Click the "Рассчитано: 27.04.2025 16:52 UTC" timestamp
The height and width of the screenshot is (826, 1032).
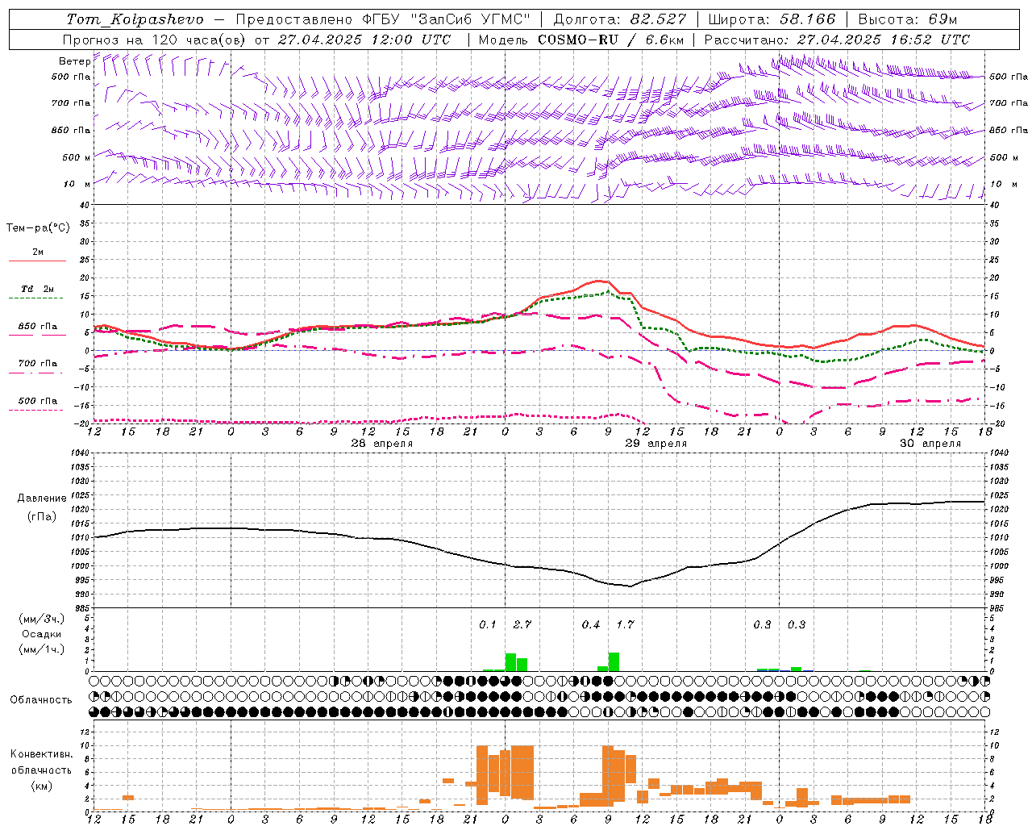tap(837, 40)
